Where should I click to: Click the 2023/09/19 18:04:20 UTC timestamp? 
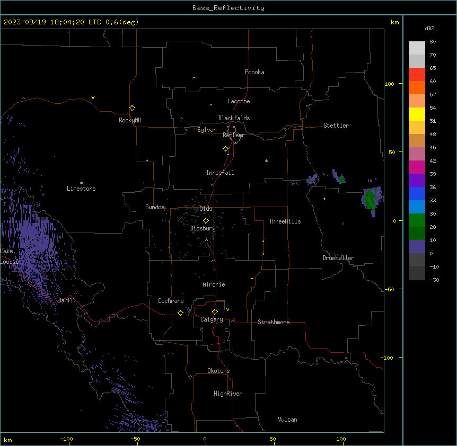[x=52, y=22]
